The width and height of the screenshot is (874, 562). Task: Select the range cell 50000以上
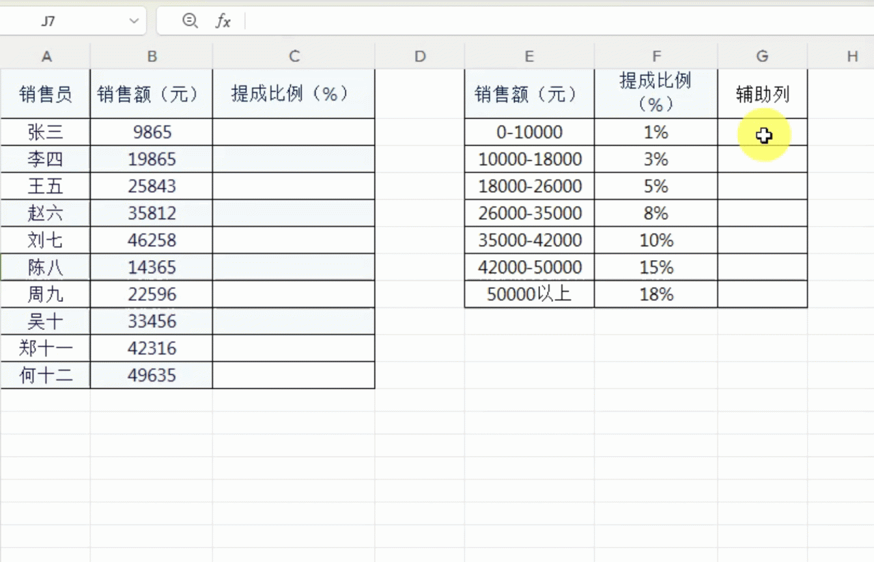[x=529, y=294]
